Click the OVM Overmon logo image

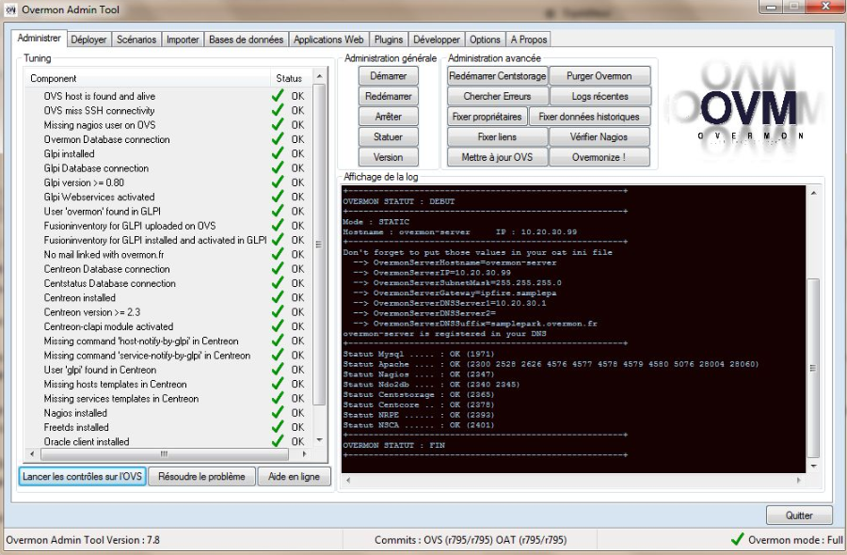750,107
